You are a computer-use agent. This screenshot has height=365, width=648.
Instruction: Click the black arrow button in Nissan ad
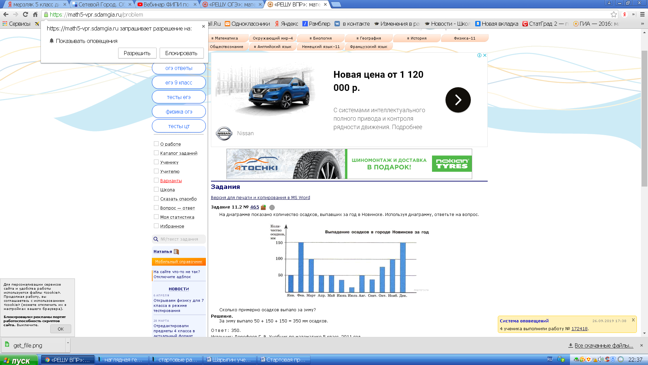(458, 100)
